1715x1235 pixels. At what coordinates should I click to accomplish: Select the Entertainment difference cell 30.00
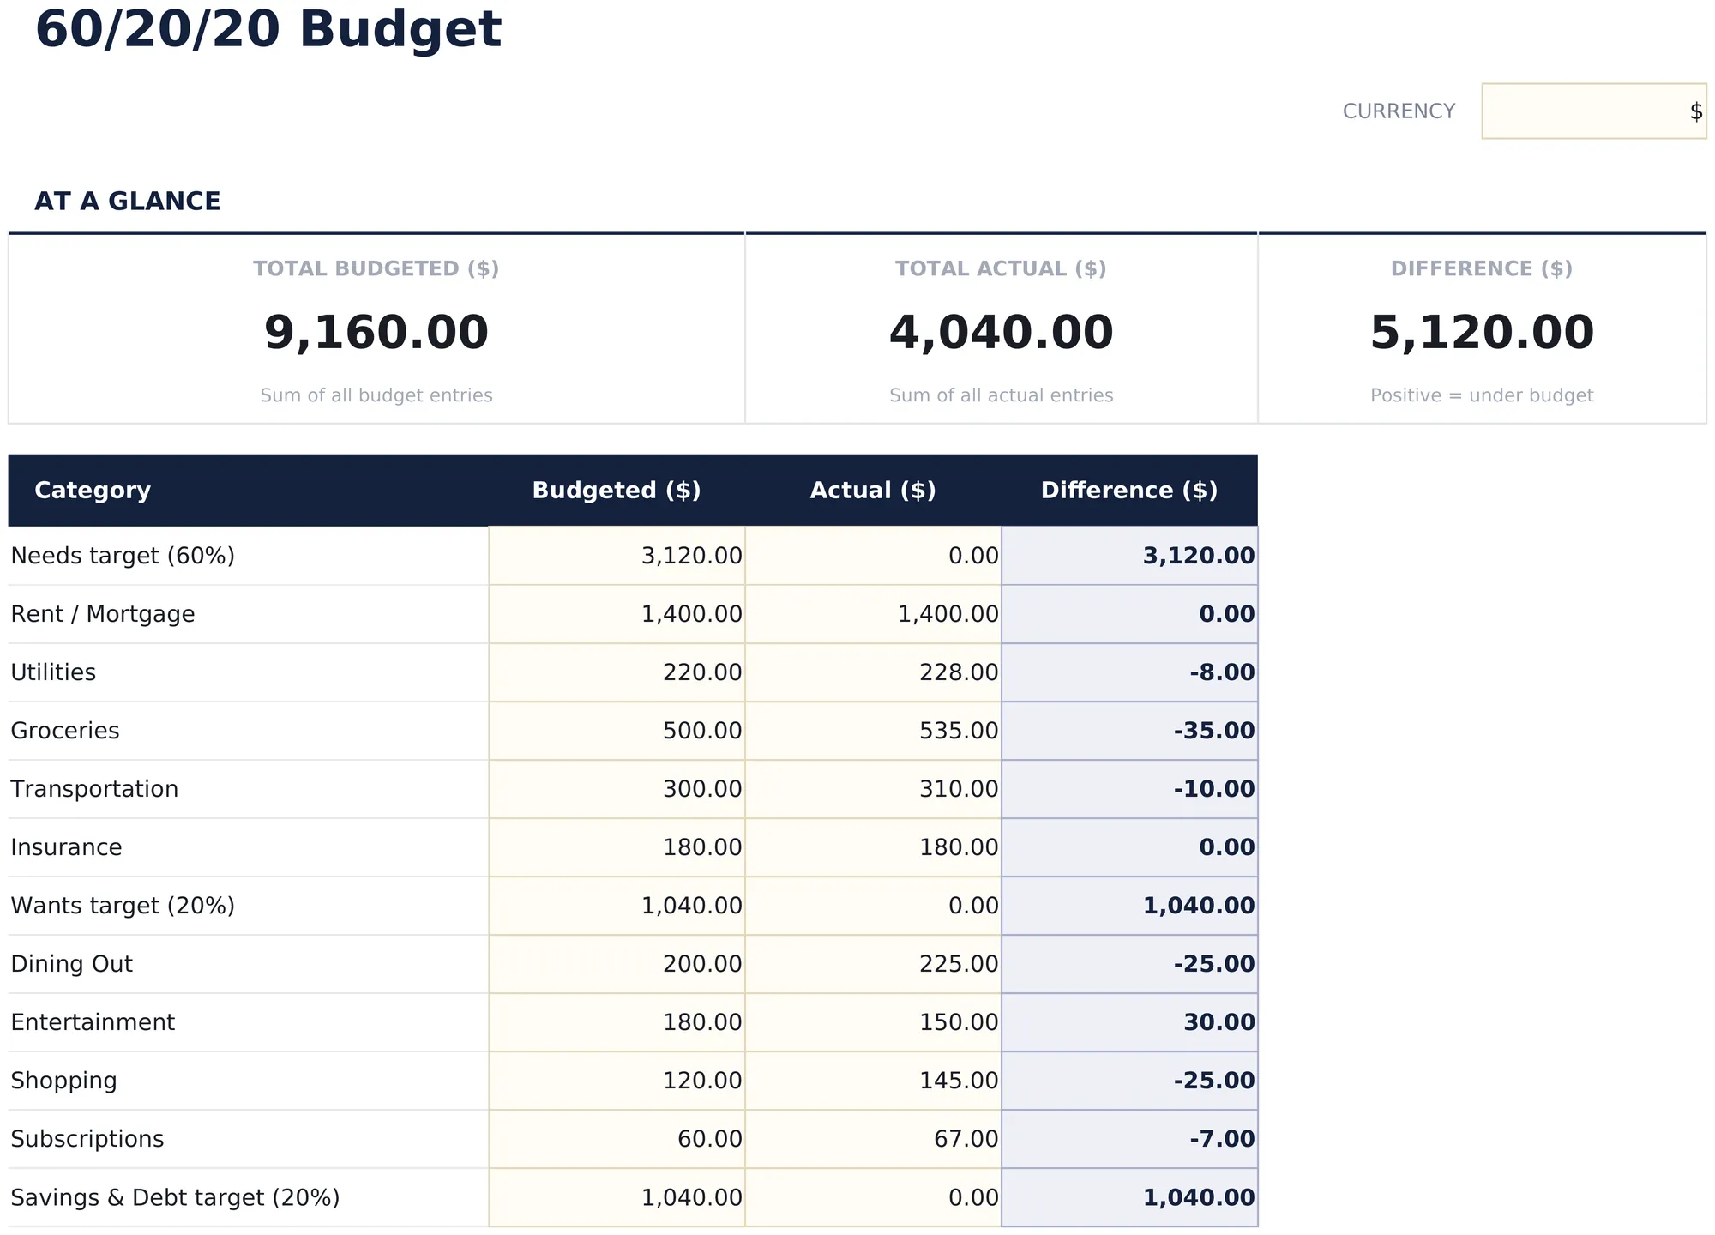1129,1022
